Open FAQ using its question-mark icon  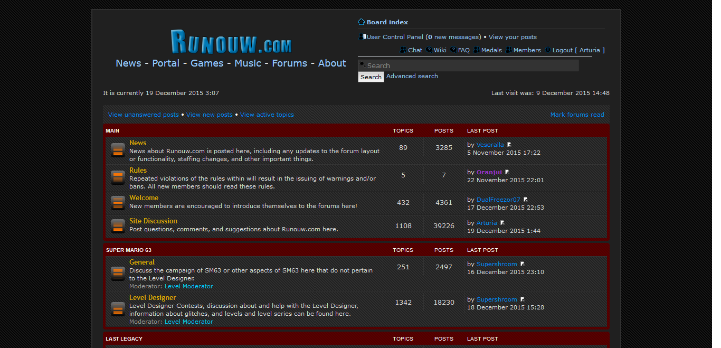pyautogui.click(x=452, y=50)
